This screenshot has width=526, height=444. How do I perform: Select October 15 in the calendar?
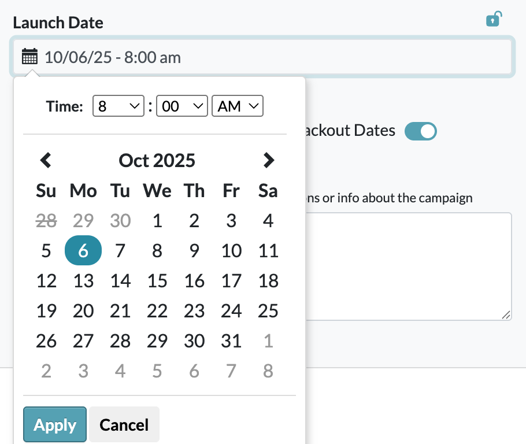(157, 281)
